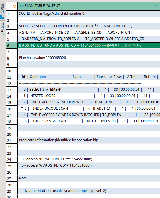Select the INDEX RANGE SCAN row

[89, 121]
